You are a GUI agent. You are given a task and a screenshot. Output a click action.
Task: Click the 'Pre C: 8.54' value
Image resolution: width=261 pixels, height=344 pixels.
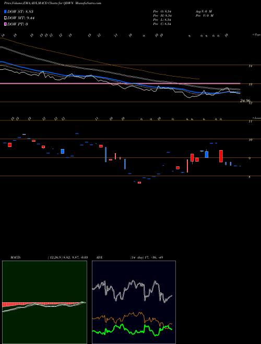(x=162, y=24)
